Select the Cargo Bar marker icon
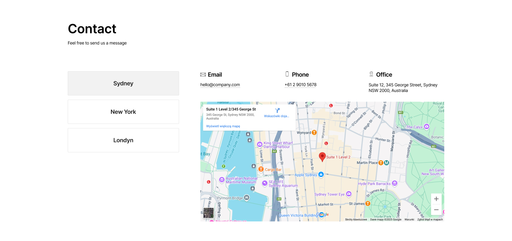The width and height of the screenshot is (512, 241). click(261, 169)
